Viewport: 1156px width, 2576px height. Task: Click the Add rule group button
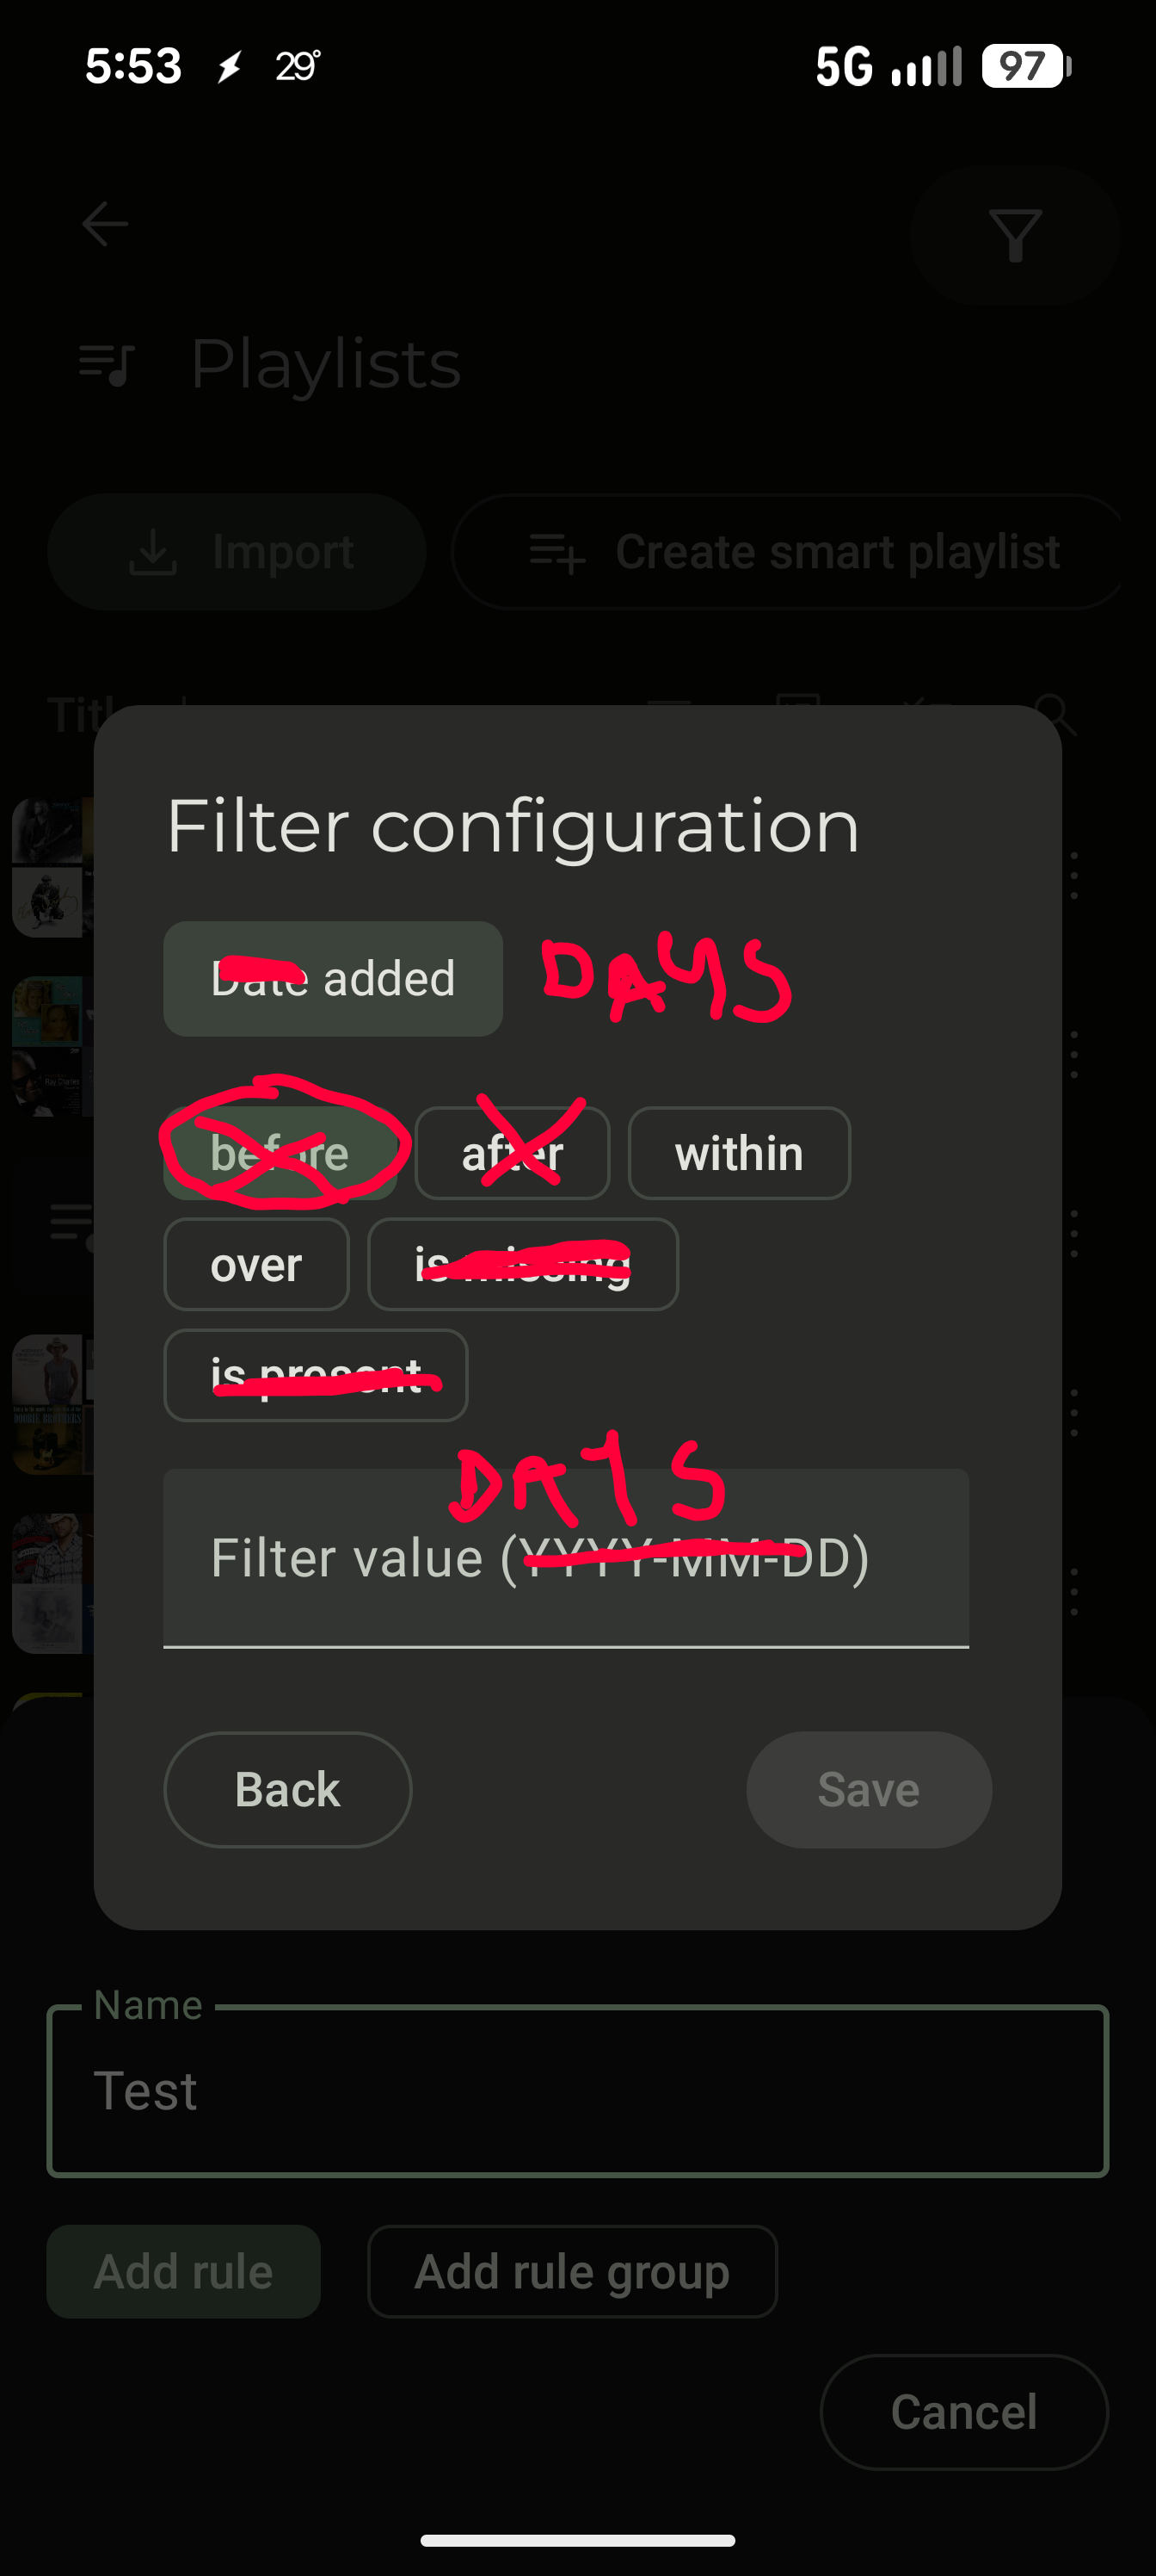(x=573, y=2271)
